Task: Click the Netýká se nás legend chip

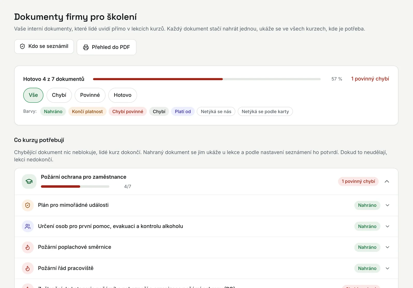Action: point(216,111)
